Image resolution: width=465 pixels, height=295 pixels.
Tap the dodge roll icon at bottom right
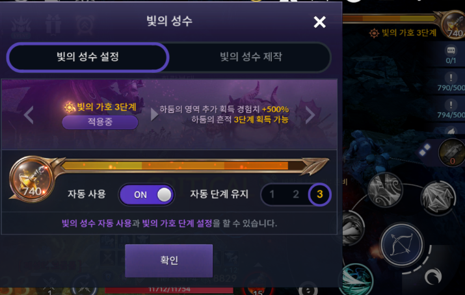[x=433, y=277]
